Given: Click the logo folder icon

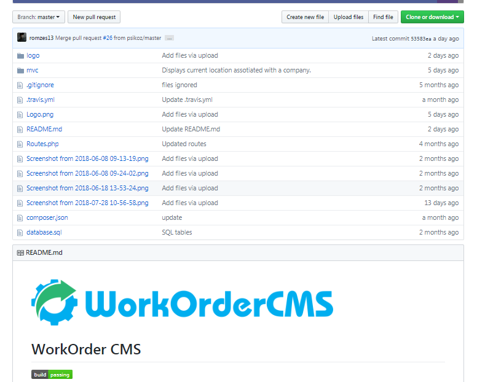Looking at the screenshot, I should point(20,56).
